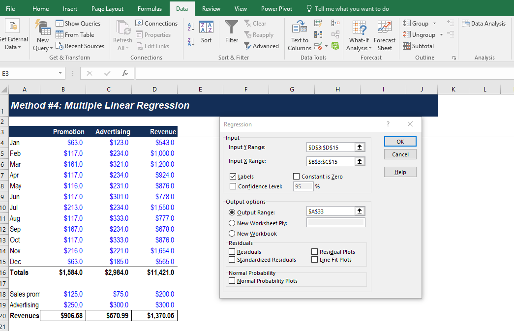This screenshot has height=331, width=514.
Task: Click the Sort A to Z icon
Action: pos(191,27)
